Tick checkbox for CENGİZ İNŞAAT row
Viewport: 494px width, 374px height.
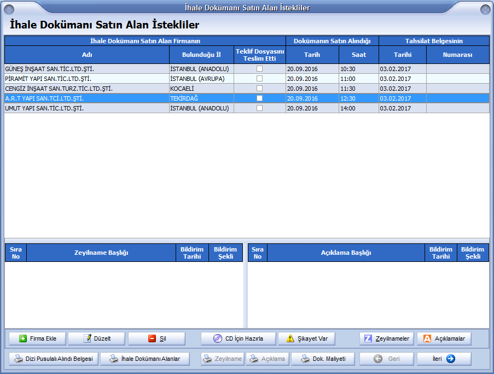click(x=260, y=89)
